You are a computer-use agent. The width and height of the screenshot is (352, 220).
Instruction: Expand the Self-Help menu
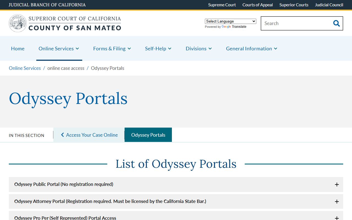158,49
